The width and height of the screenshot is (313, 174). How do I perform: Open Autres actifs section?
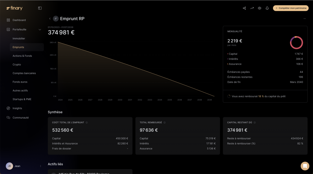pos(20,91)
